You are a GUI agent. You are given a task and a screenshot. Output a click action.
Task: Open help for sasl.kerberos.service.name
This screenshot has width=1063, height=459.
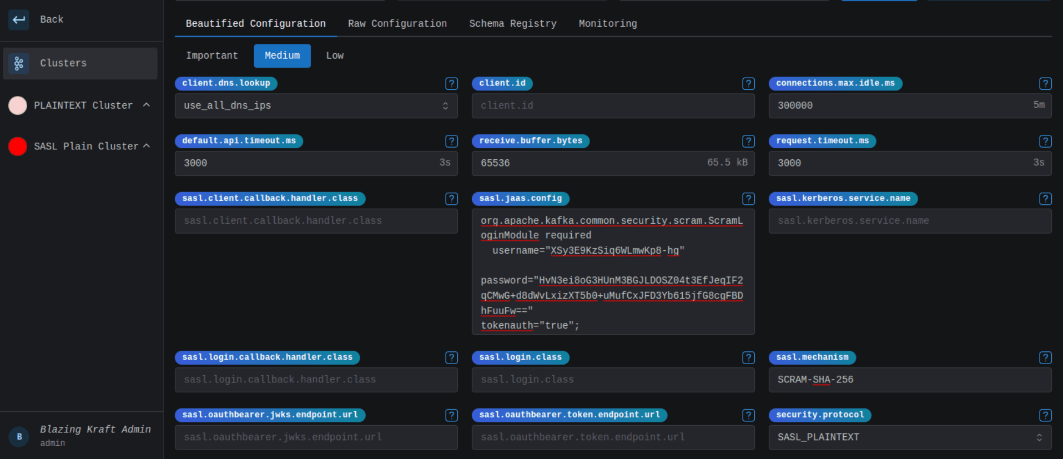click(1045, 199)
